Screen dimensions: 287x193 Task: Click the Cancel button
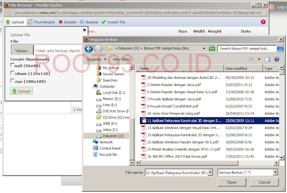[264, 182]
